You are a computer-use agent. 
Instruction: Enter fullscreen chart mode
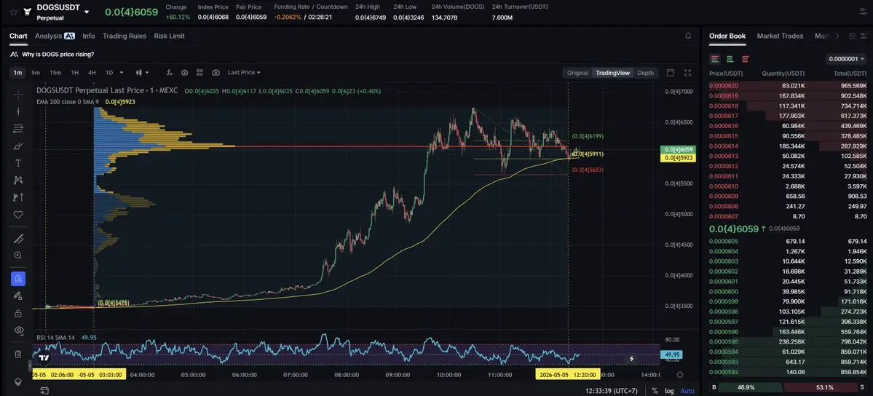[x=687, y=72]
